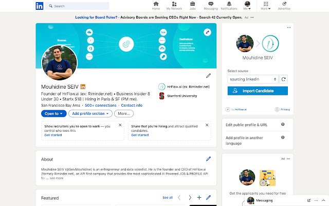See all Featured items
The image size is (329, 206).
click(168, 198)
